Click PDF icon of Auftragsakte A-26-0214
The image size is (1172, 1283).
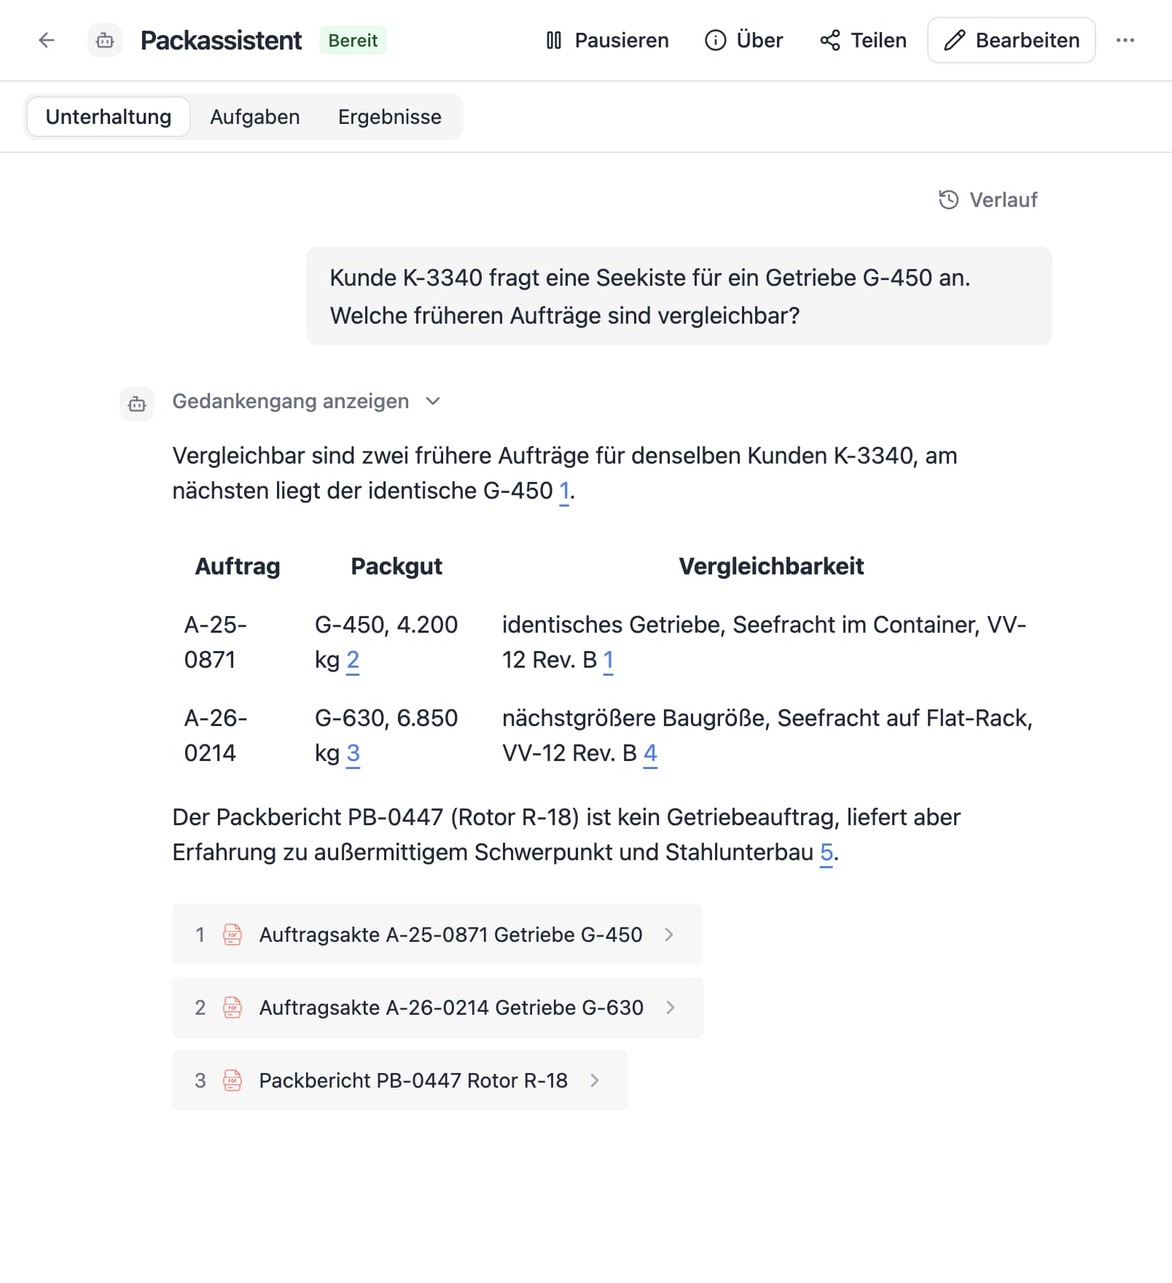tap(233, 1007)
